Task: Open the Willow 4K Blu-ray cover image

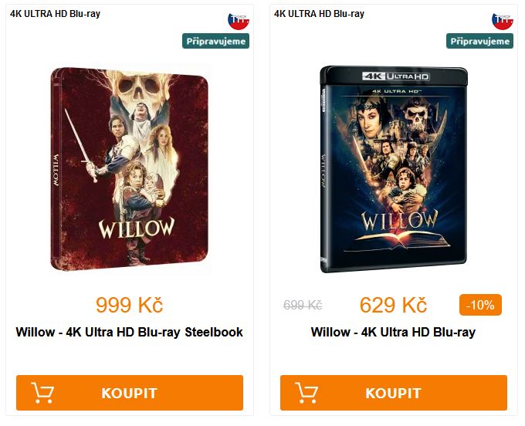Action: point(394,169)
